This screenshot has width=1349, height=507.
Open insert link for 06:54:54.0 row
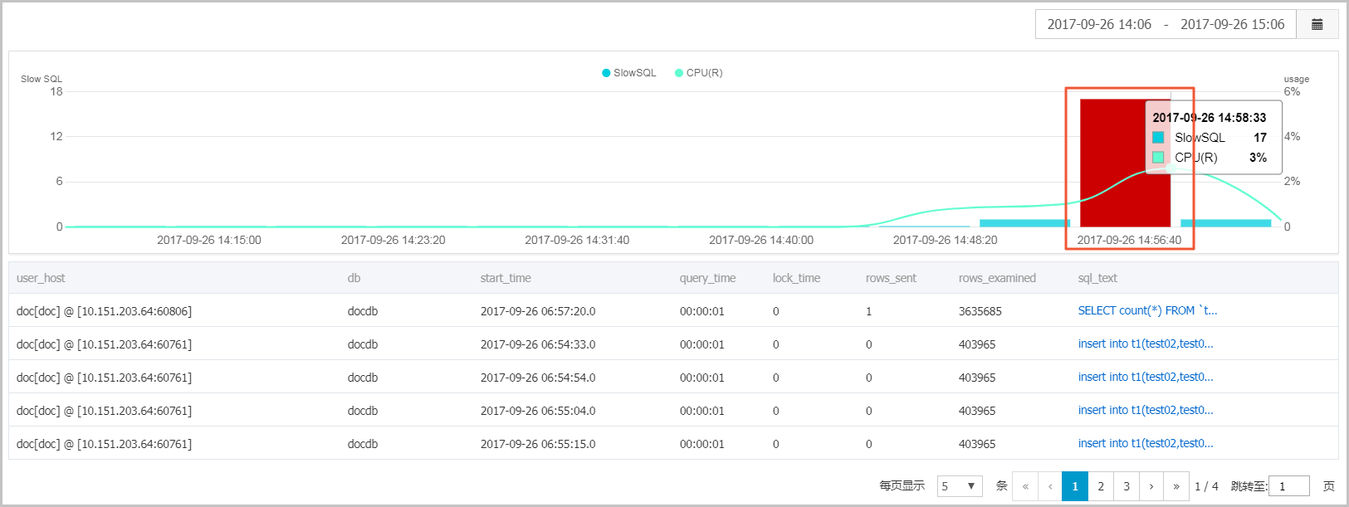pos(1146,377)
